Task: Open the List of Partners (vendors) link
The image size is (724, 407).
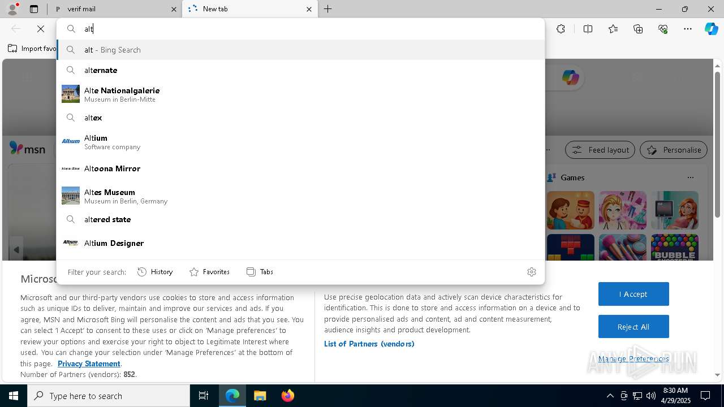Action: pos(369,344)
